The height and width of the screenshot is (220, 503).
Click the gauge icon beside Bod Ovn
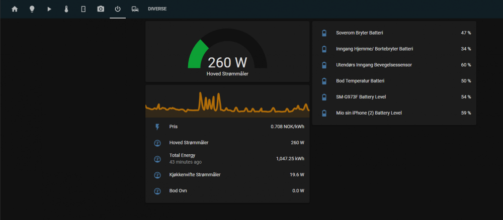157,191
